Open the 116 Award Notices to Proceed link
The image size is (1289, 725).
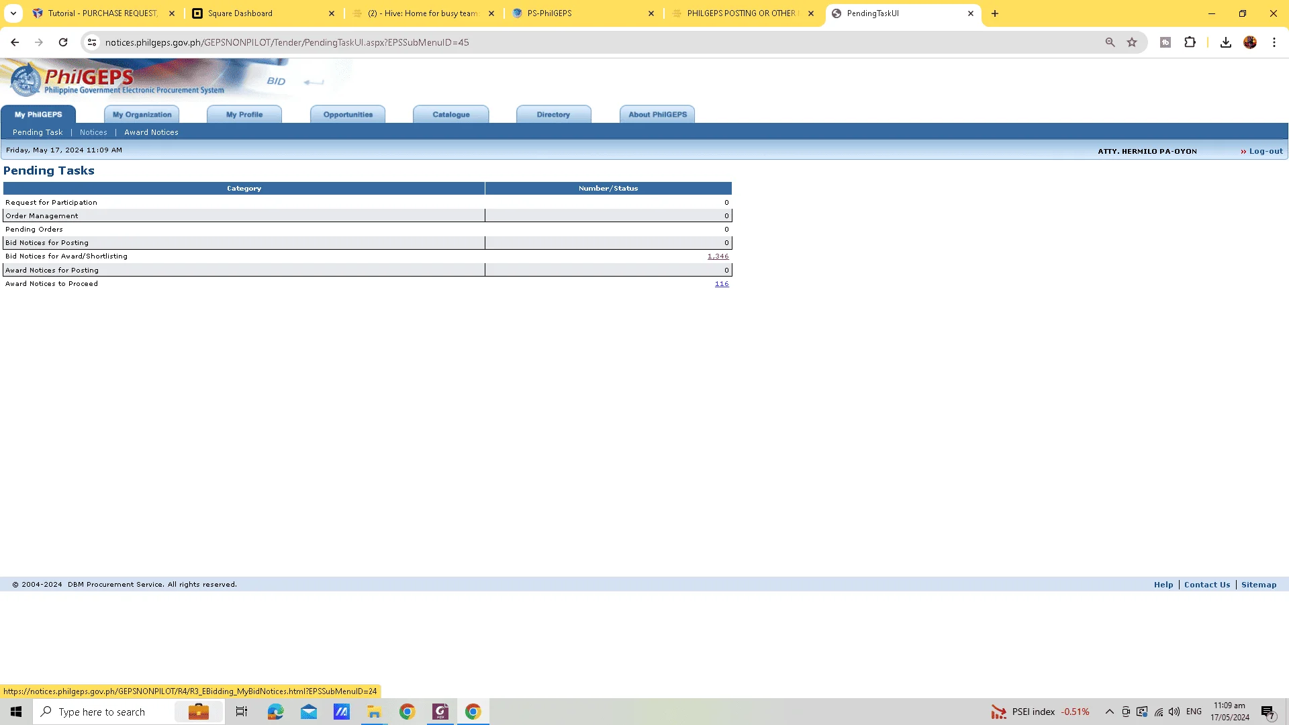[722, 284]
